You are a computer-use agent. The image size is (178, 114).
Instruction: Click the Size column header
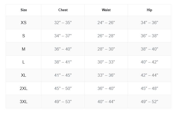pos(24,10)
